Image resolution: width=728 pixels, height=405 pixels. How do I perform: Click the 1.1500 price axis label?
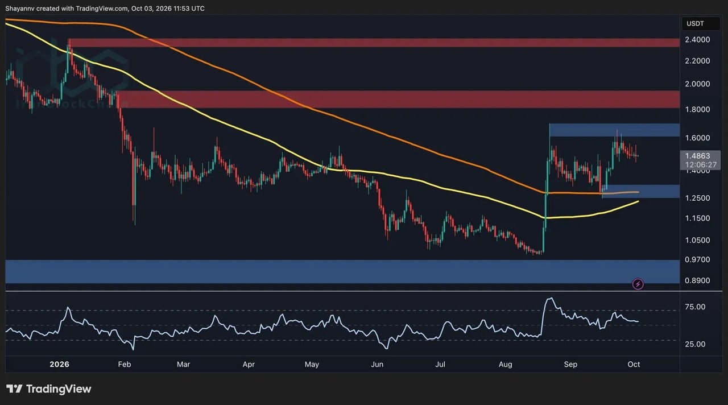point(697,218)
